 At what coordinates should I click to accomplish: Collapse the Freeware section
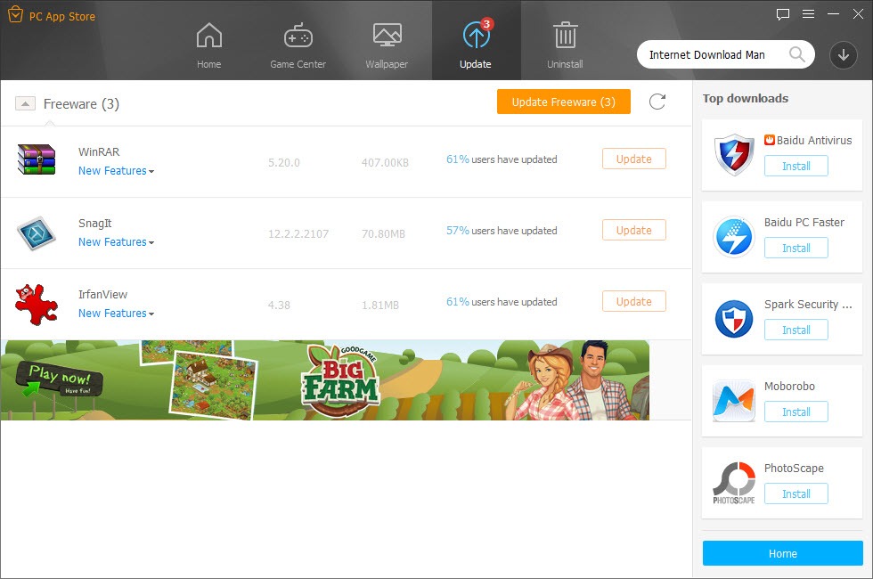tap(25, 103)
